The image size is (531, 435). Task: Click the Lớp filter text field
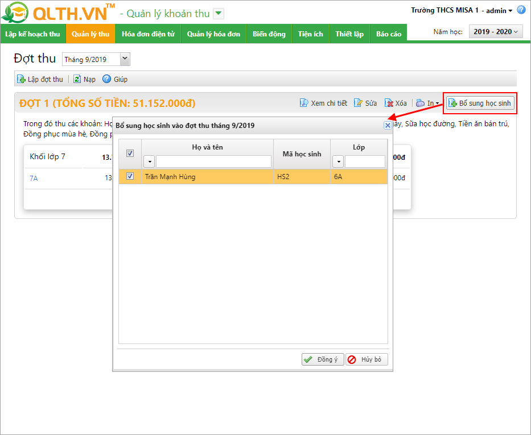(x=365, y=161)
